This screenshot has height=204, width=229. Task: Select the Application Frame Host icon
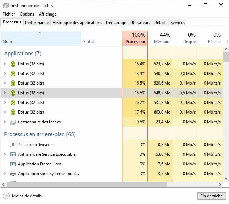point(13,164)
